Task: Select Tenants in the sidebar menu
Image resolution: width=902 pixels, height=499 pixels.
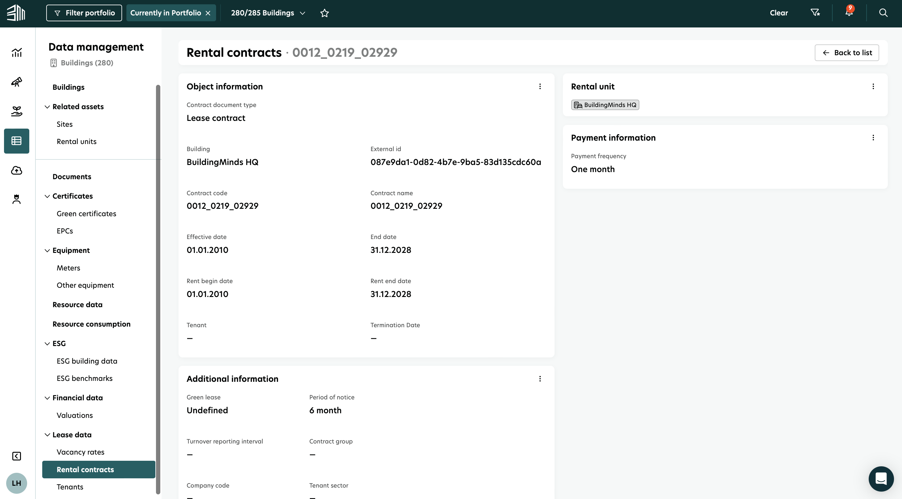Action: [70, 487]
